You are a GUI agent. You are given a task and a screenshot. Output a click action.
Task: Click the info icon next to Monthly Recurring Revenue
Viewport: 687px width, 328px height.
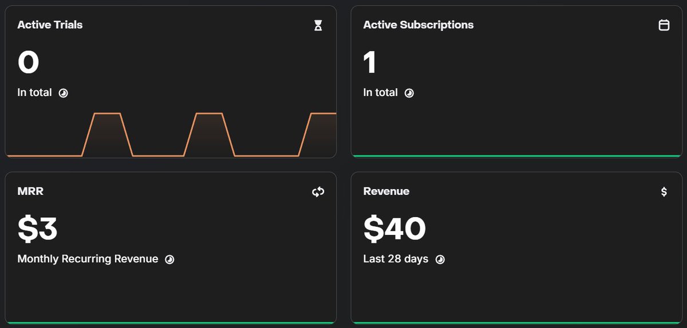tap(170, 259)
